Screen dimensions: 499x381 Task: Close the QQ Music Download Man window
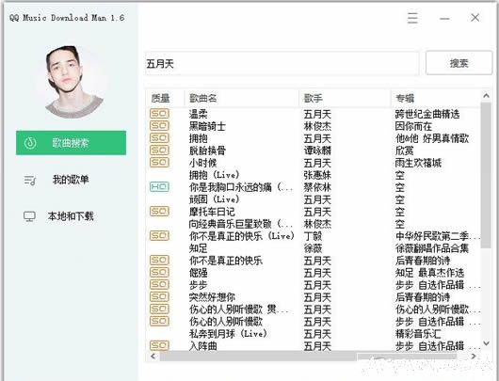point(475,18)
